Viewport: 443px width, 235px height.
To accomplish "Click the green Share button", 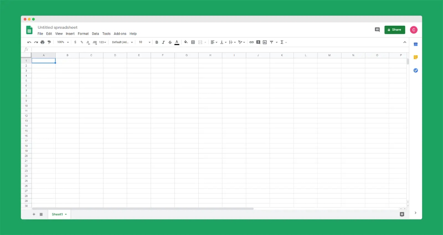I will [395, 30].
